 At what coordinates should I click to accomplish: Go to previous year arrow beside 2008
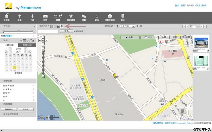pos(10,49)
